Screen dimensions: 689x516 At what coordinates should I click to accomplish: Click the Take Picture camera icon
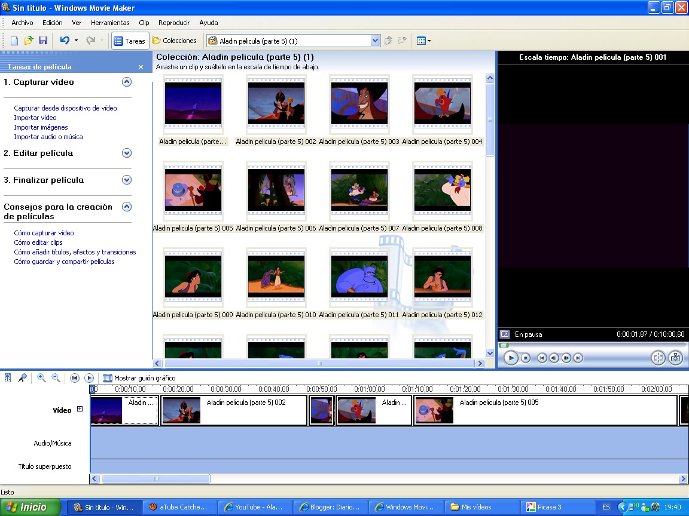click(x=675, y=358)
